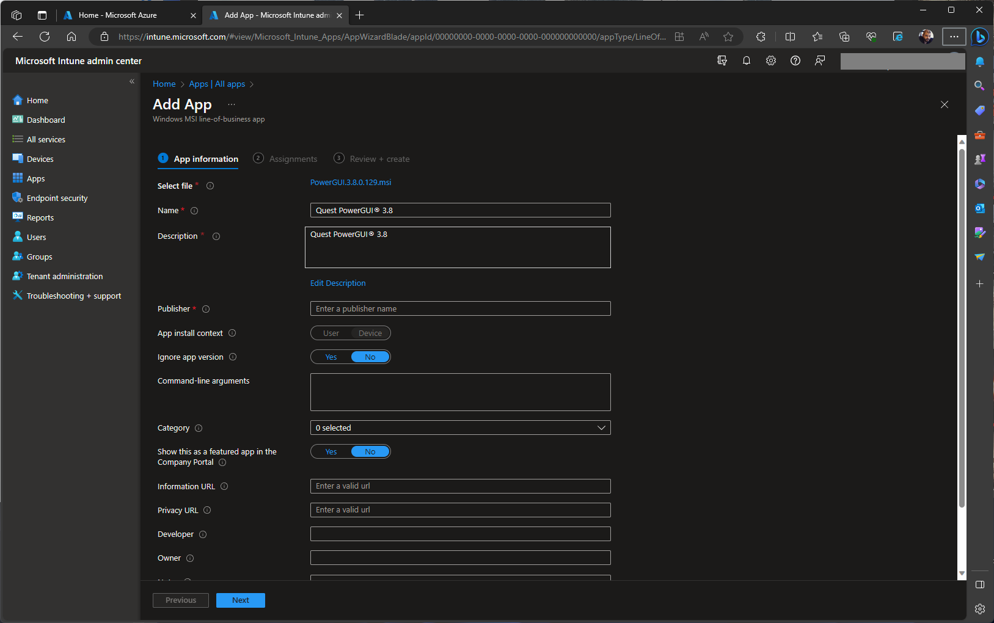Close the Add App blade

point(945,104)
